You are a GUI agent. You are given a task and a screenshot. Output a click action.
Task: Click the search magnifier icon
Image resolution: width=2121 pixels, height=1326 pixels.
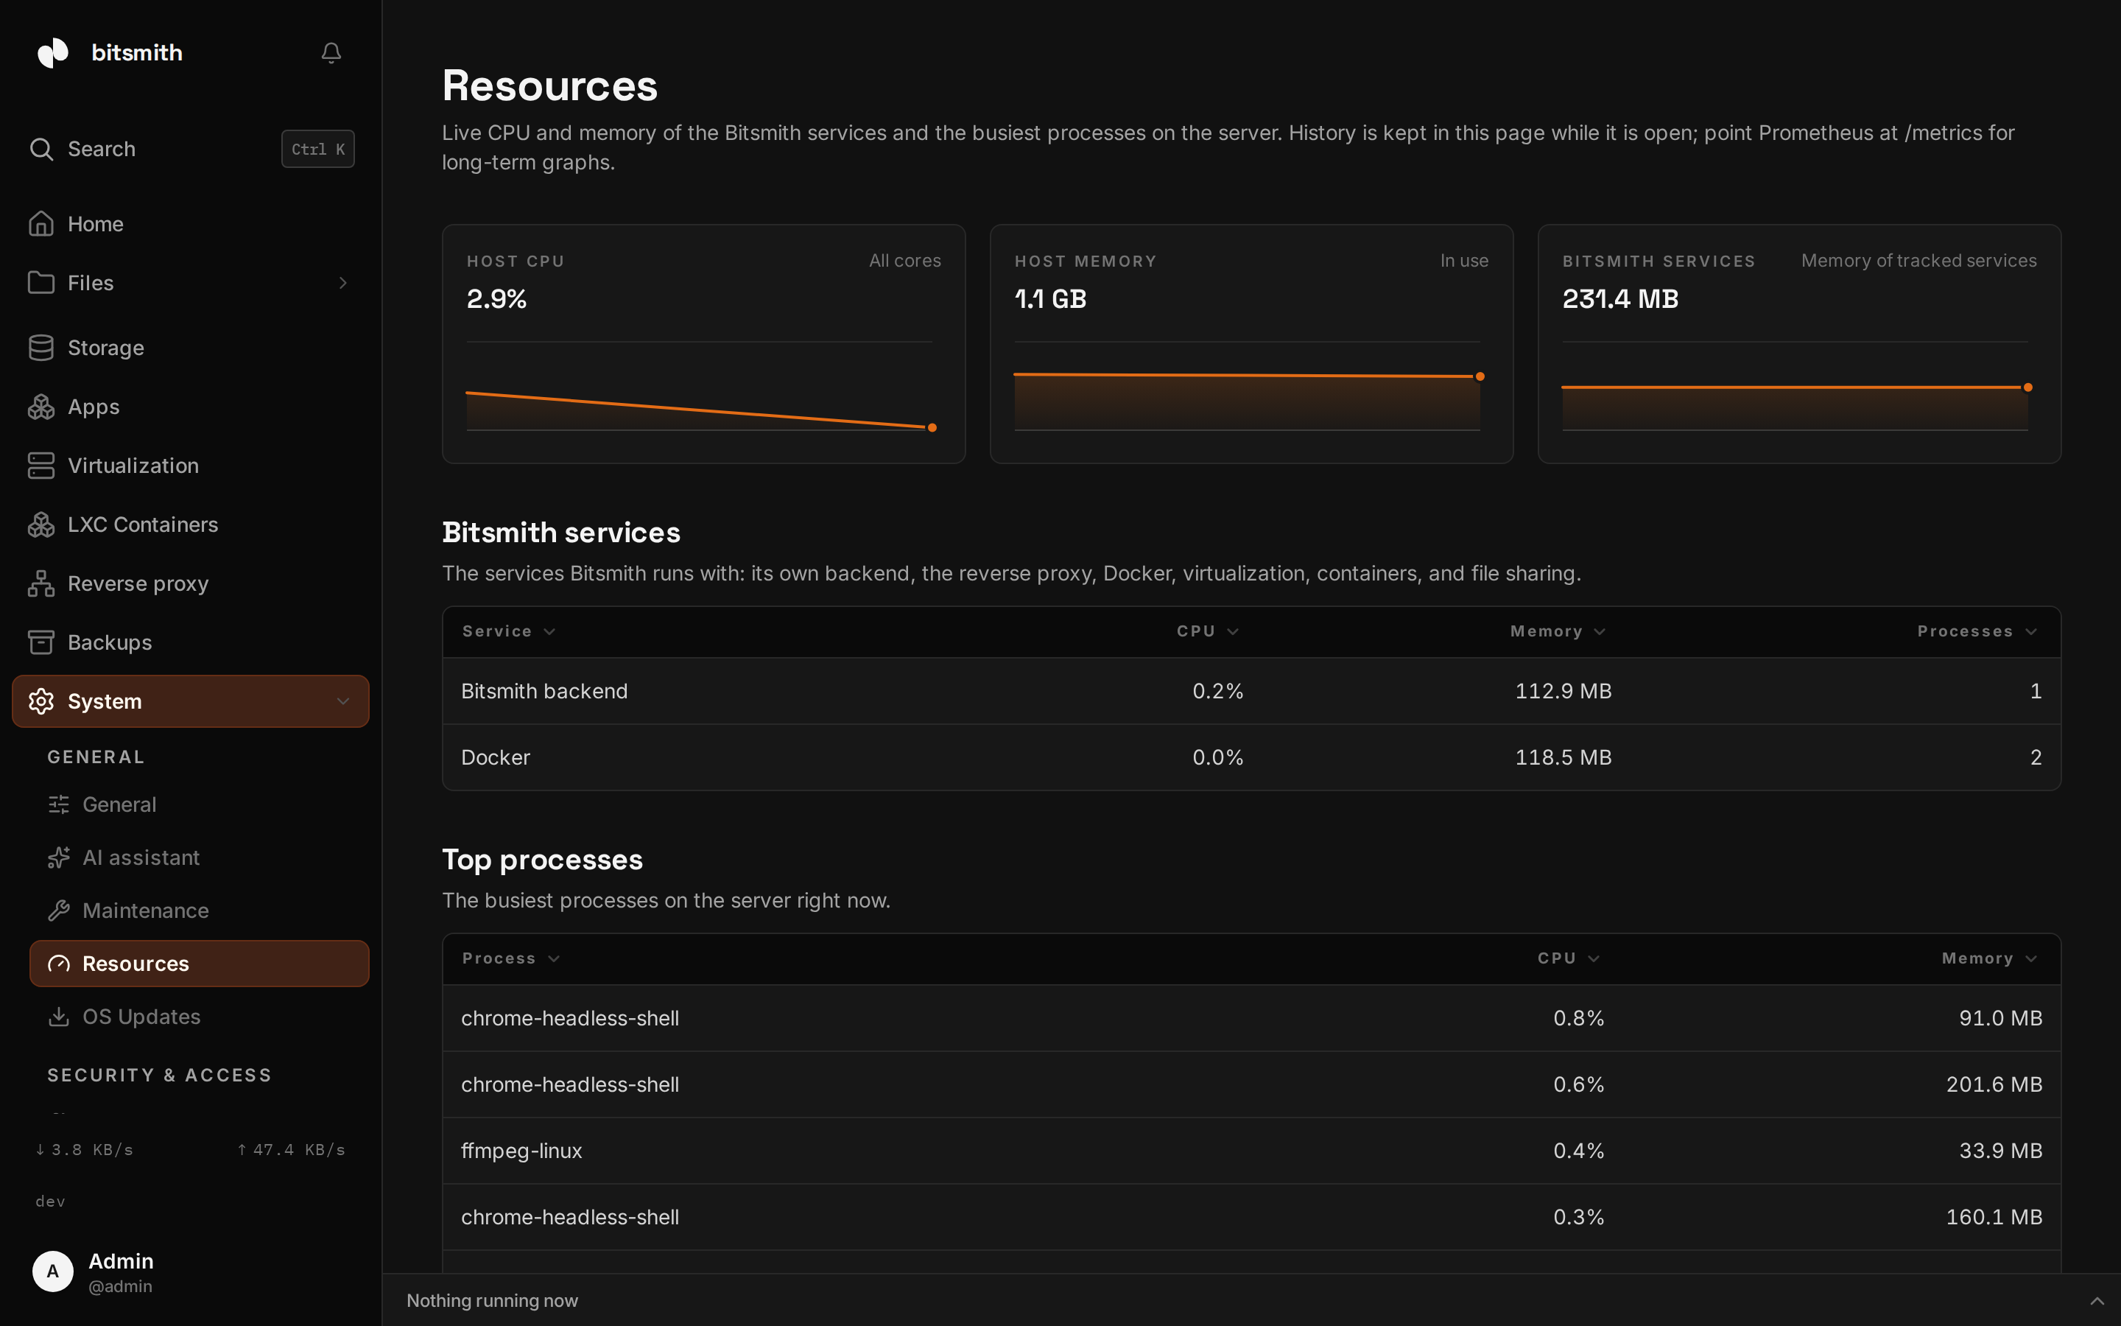41,149
